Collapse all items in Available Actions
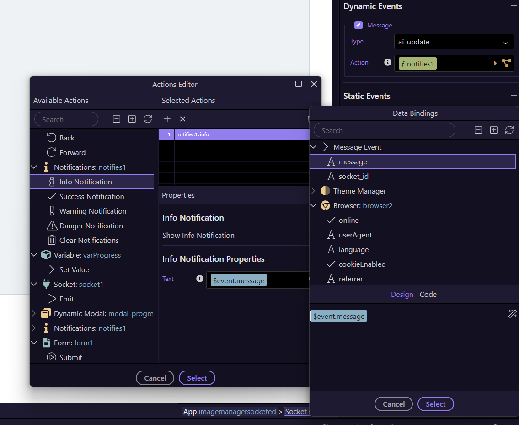Image resolution: width=519 pixels, height=425 pixels. pos(117,119)
